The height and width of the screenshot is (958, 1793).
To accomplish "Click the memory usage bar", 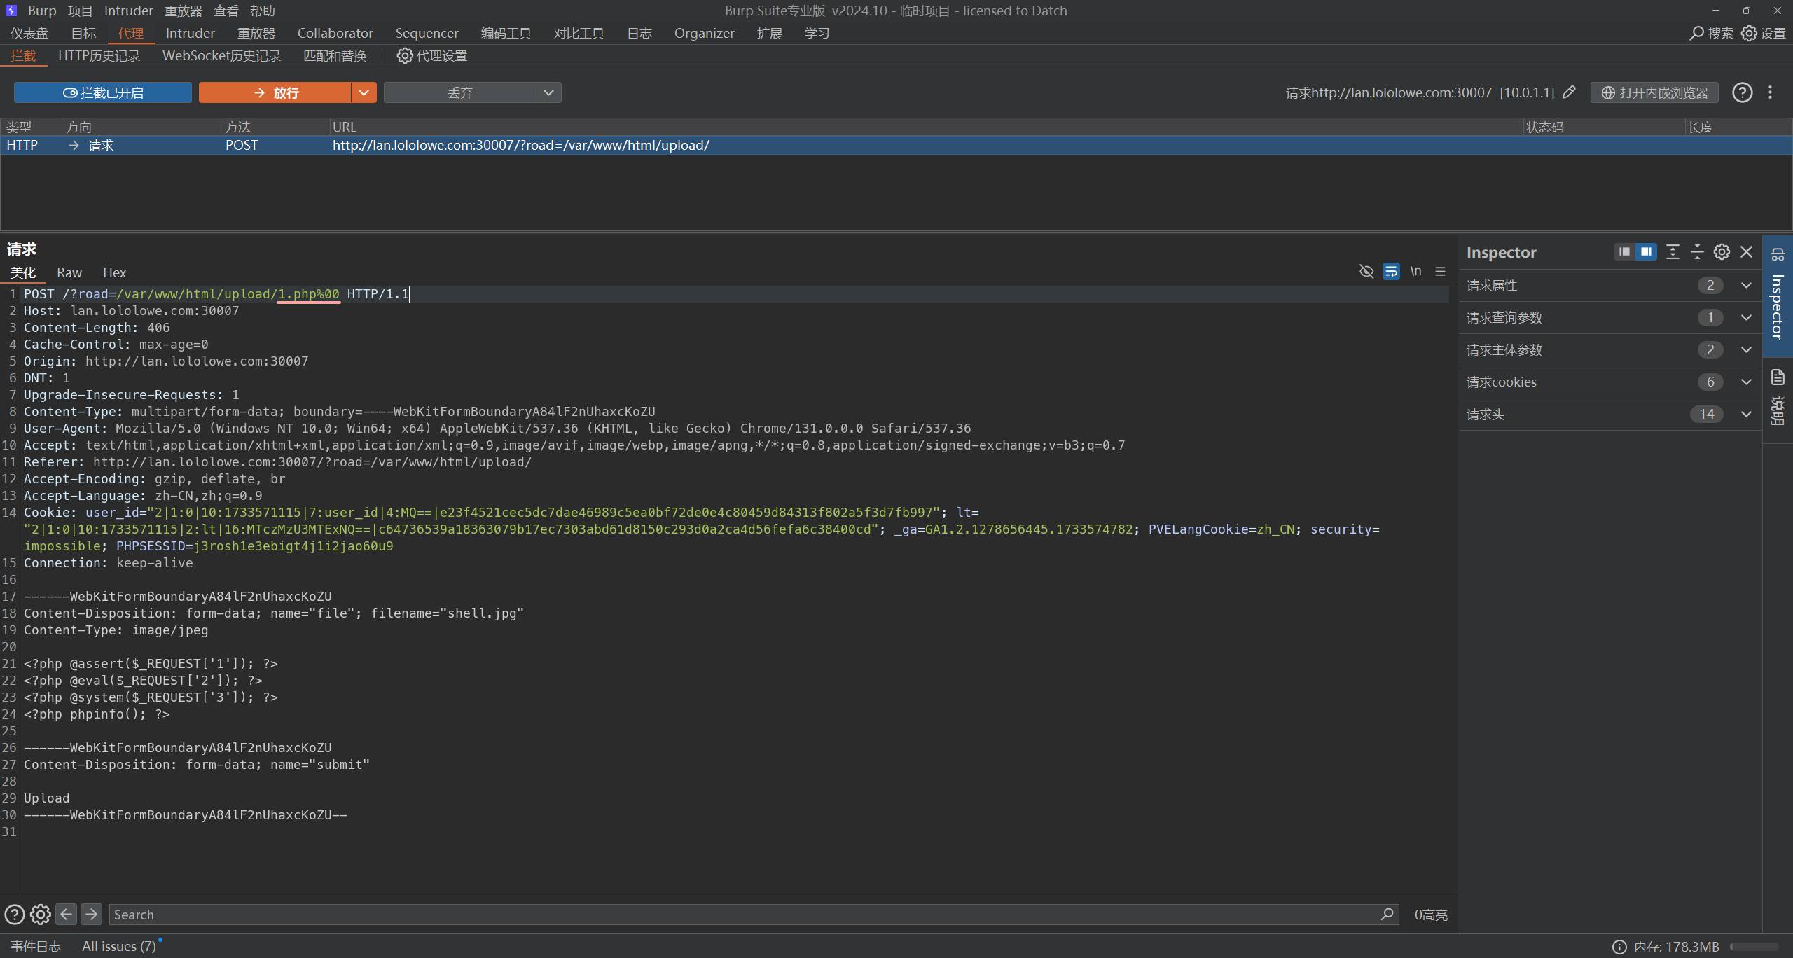I will (1753, 947).
